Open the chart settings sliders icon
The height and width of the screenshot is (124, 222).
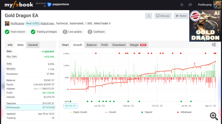[214, 45]
